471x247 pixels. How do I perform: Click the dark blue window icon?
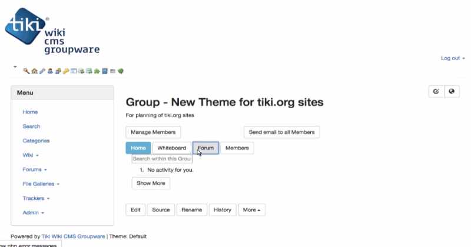click(105, 71)
